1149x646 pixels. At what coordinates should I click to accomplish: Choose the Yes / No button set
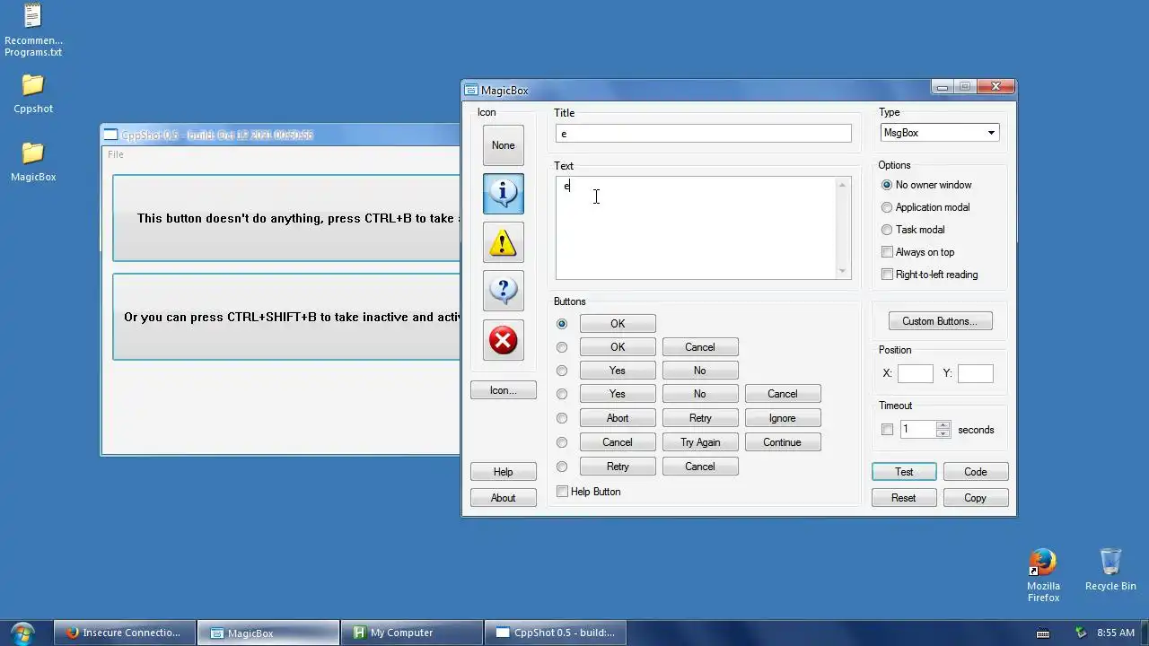[x=562, y=371]
